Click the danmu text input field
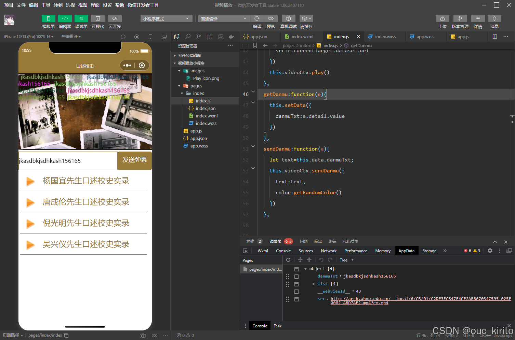Viewport: 515px width, 340px height. click(x=68, y=161)
